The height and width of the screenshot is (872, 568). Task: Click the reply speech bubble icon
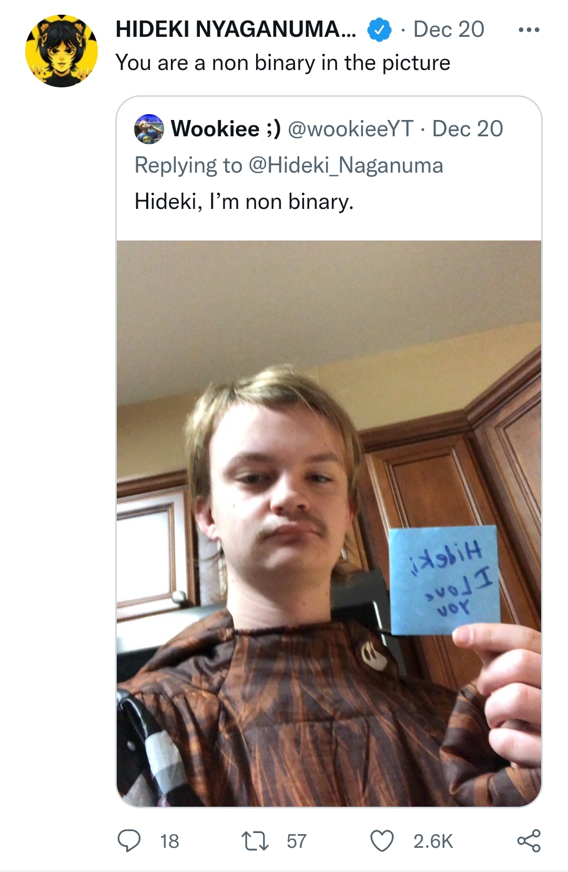pyautogui.click(x=128, y=840)
